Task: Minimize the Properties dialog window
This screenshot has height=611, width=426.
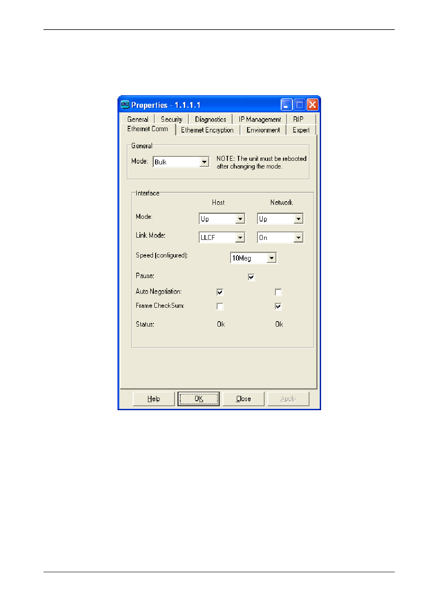Action: point(287,105)
